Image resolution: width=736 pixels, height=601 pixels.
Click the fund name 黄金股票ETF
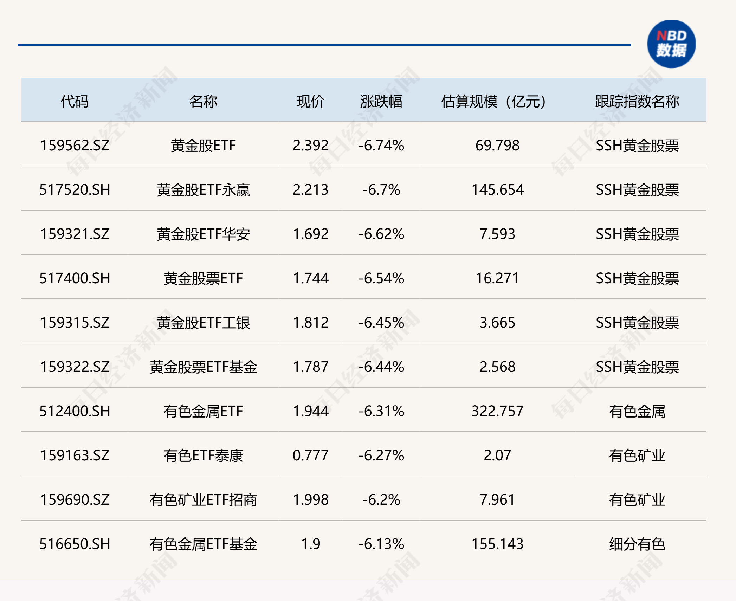tap(203, 278)
